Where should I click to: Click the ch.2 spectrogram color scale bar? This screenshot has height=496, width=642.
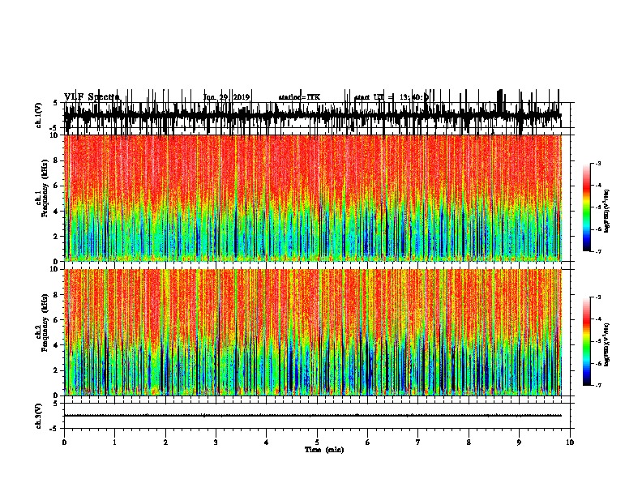coord(587,341)
